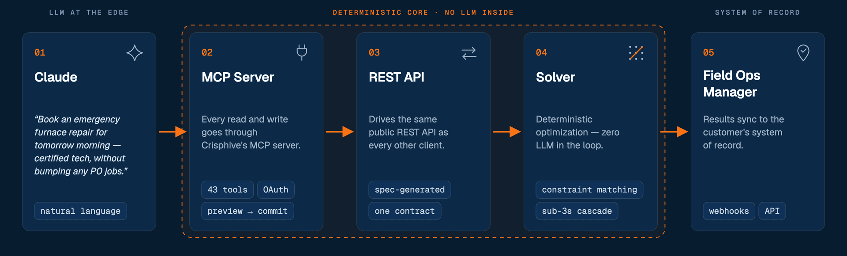Select the 'natural language' tag
The image size is (847, 256).
tap(80, 211)
